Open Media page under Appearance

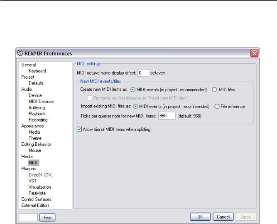pyautogui.click(x=34, y=132)
